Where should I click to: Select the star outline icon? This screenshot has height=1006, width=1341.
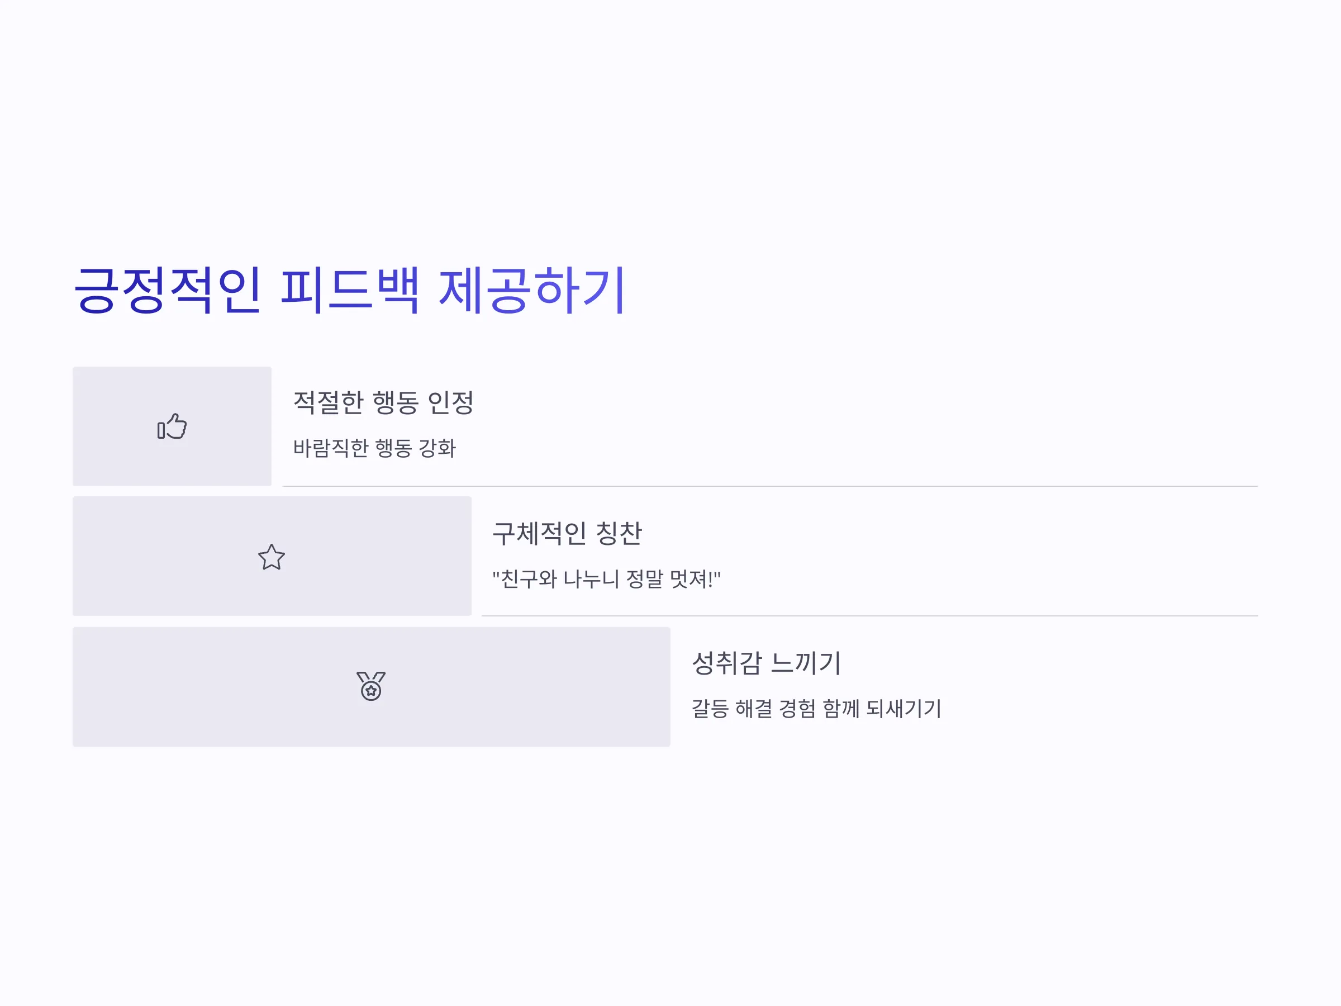click(x=272, y=557)
